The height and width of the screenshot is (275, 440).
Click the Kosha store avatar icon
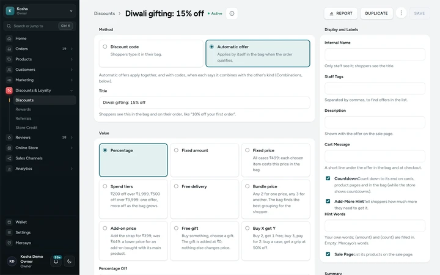(x=10, y=11)
